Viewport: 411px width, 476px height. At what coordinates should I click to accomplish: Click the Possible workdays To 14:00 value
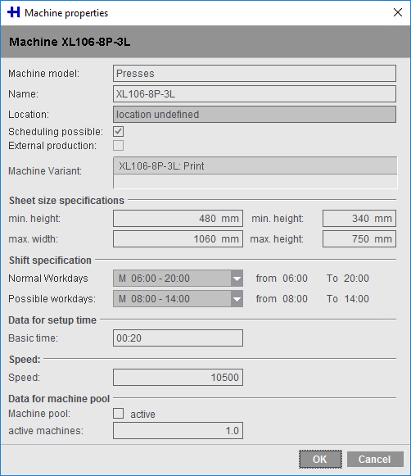tap(356, 299)
